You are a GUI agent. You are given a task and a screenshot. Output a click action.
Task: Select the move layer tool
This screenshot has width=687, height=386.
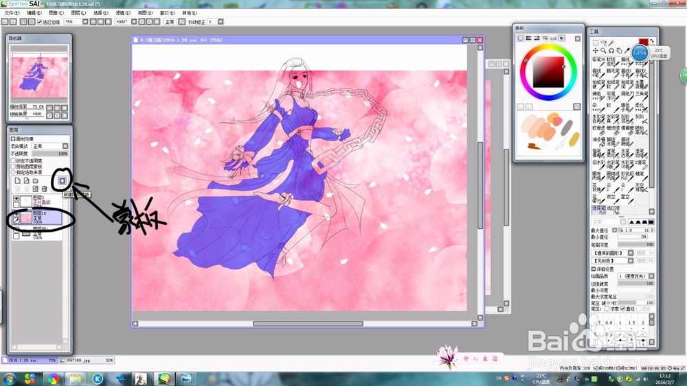point(596,51)
